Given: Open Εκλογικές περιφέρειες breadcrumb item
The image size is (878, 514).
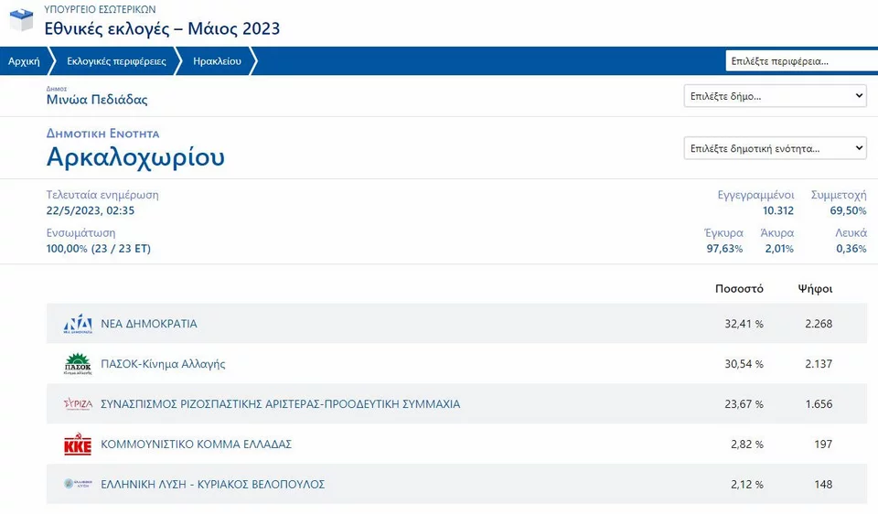Looking at the screenshot, I should pos(116,61).
